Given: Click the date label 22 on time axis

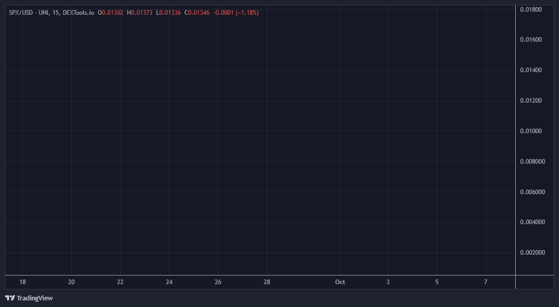Looking at the screenshot, I should pos(120,282).
